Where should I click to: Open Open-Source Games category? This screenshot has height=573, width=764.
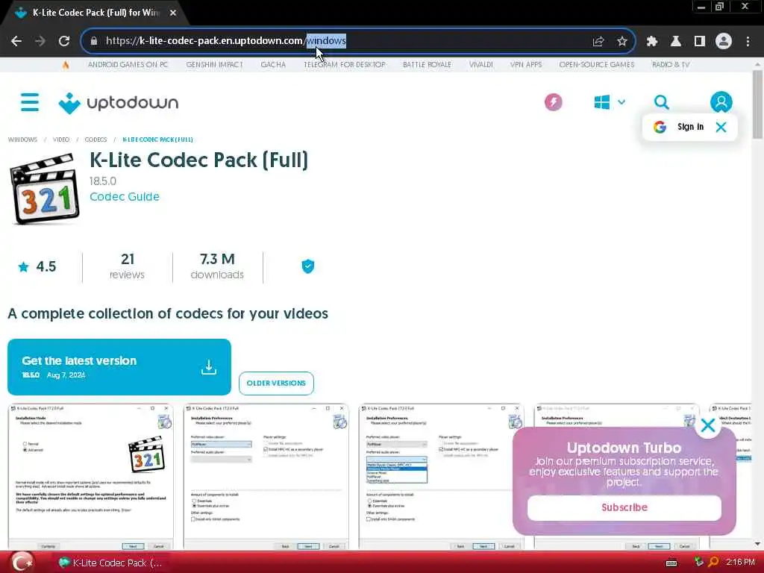pyautogui.click(x=596, y=64)
